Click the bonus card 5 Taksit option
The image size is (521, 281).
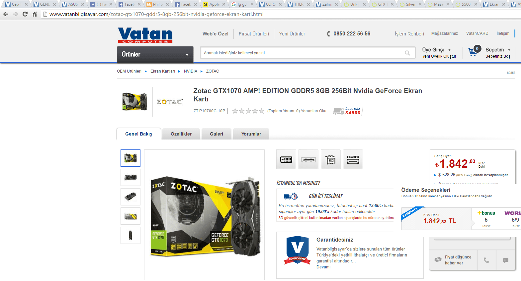[x=486, y=219]
